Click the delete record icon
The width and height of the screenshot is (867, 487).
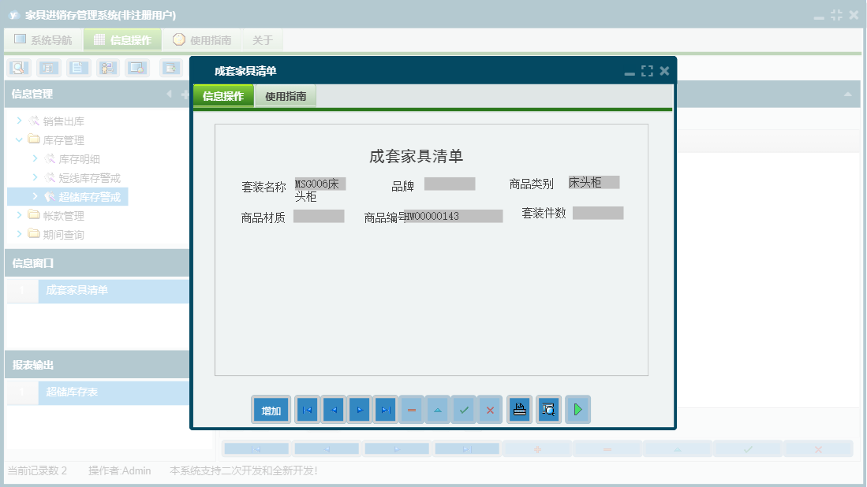411,409
